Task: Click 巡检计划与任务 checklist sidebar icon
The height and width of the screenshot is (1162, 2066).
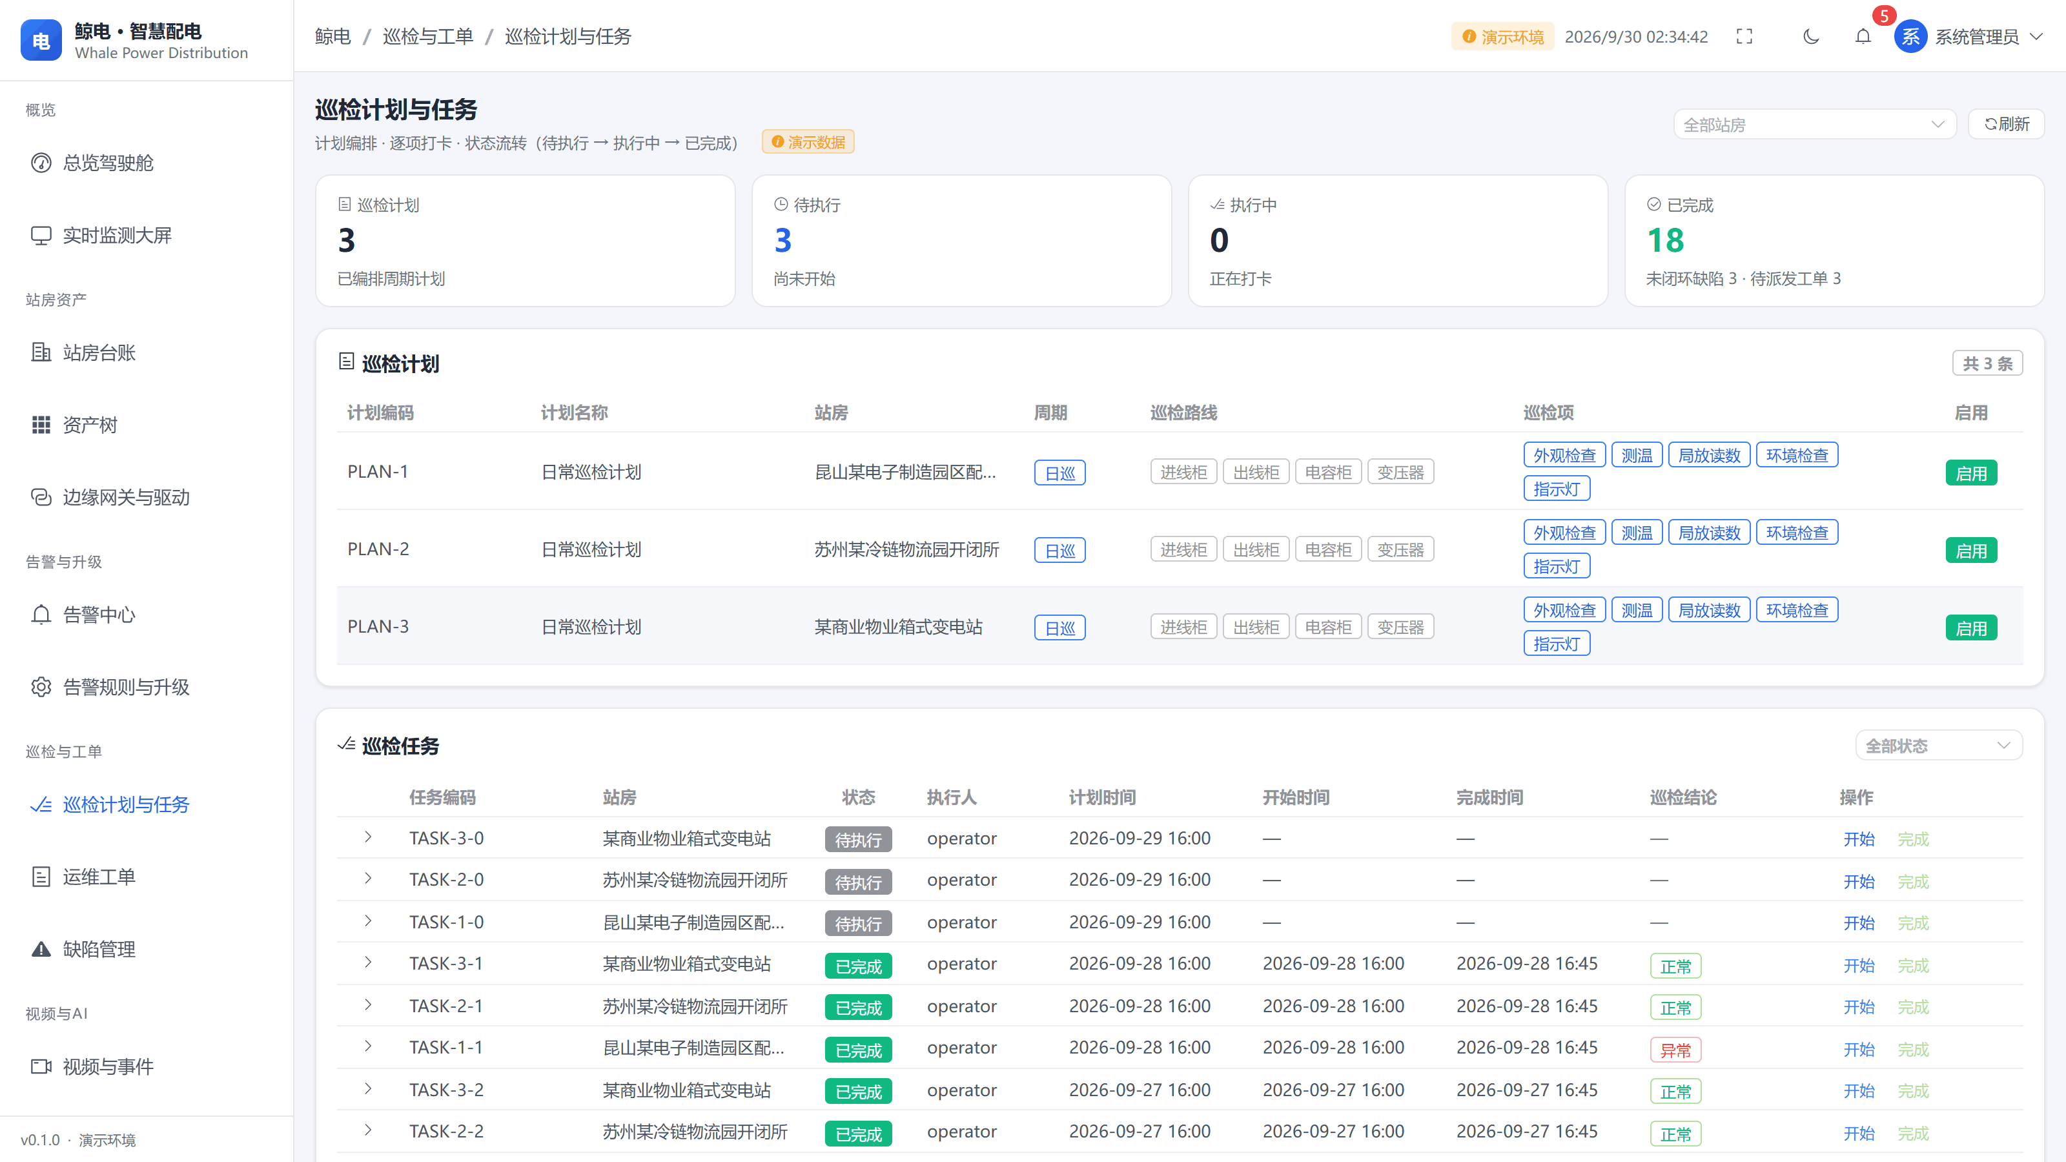Action: pyautogui.click(x=41, y=804)
